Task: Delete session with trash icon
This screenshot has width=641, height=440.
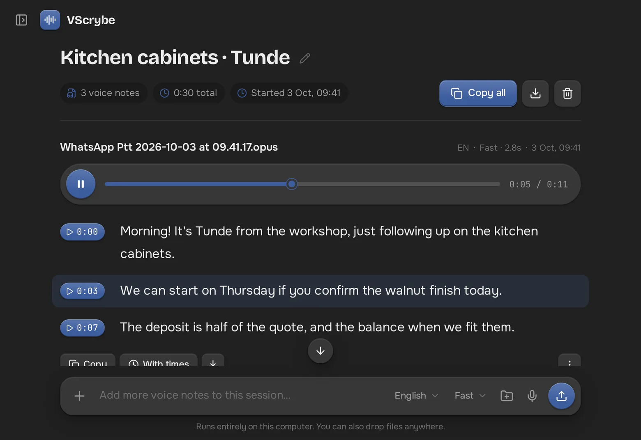Action: coord(567,93)
